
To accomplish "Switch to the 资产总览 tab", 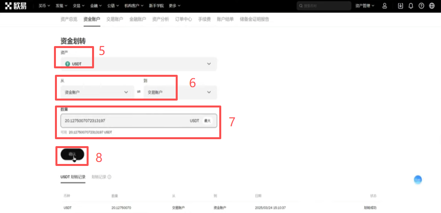I will point(69,19).
